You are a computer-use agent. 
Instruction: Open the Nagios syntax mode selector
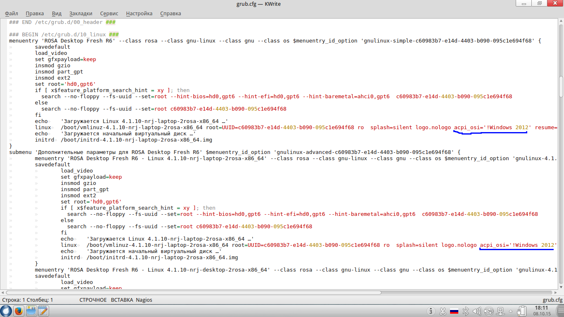[x=144, y=300]
